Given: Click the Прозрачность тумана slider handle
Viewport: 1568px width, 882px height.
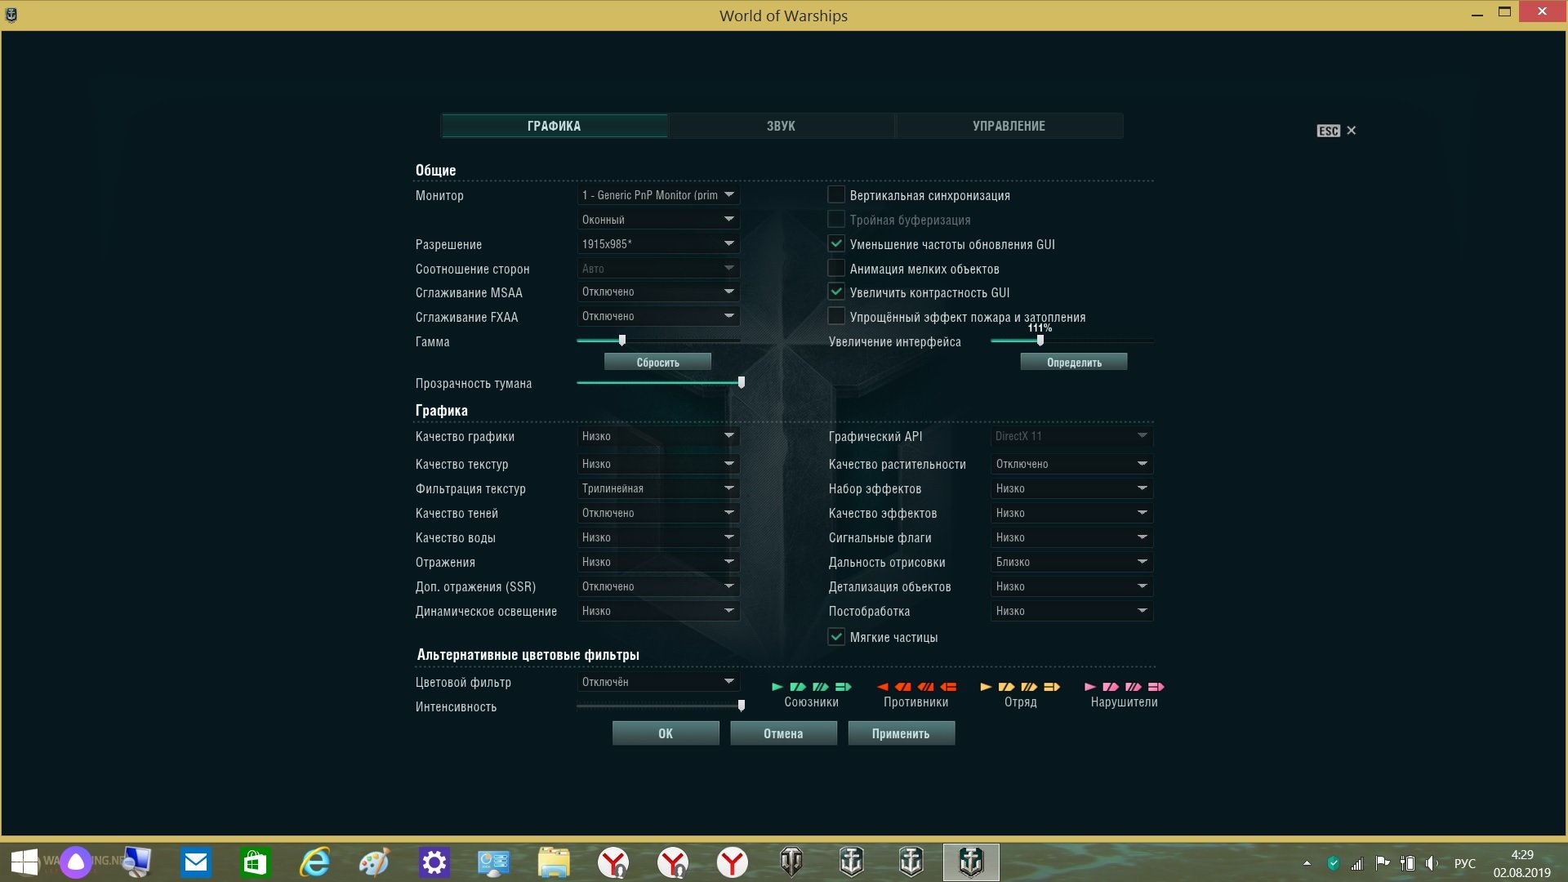Looking at the screenshot, I should pyautogui.click(x=742, y=382).
